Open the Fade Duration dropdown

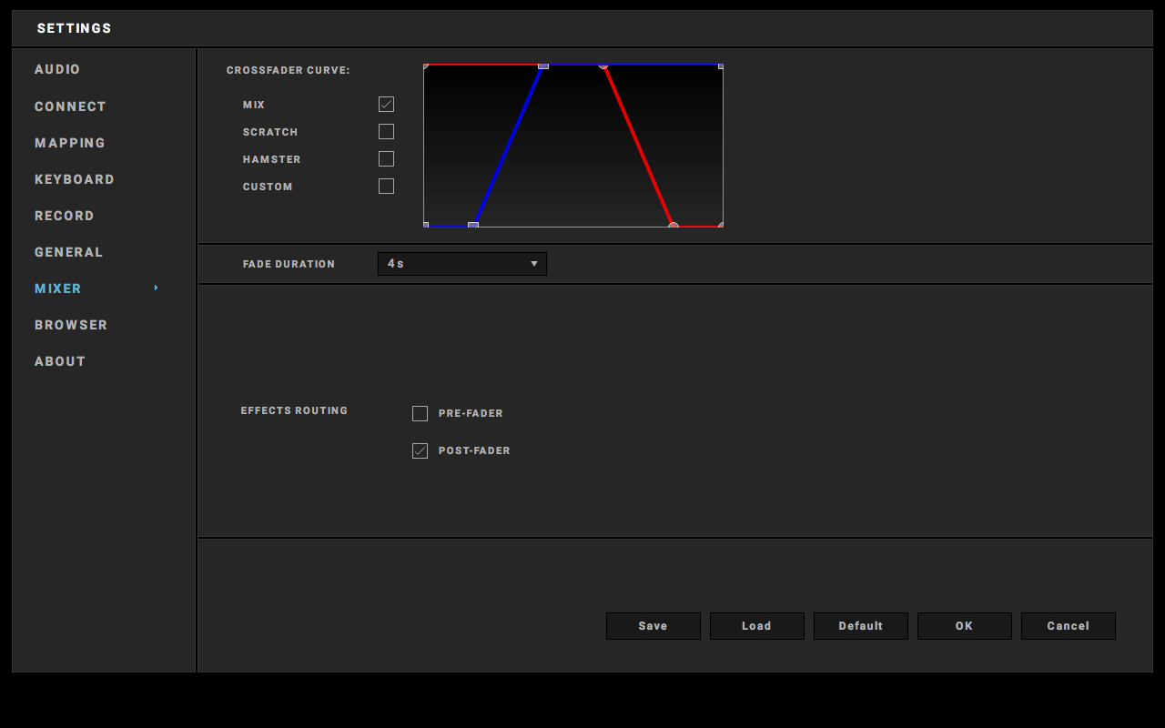pos(461,263)
